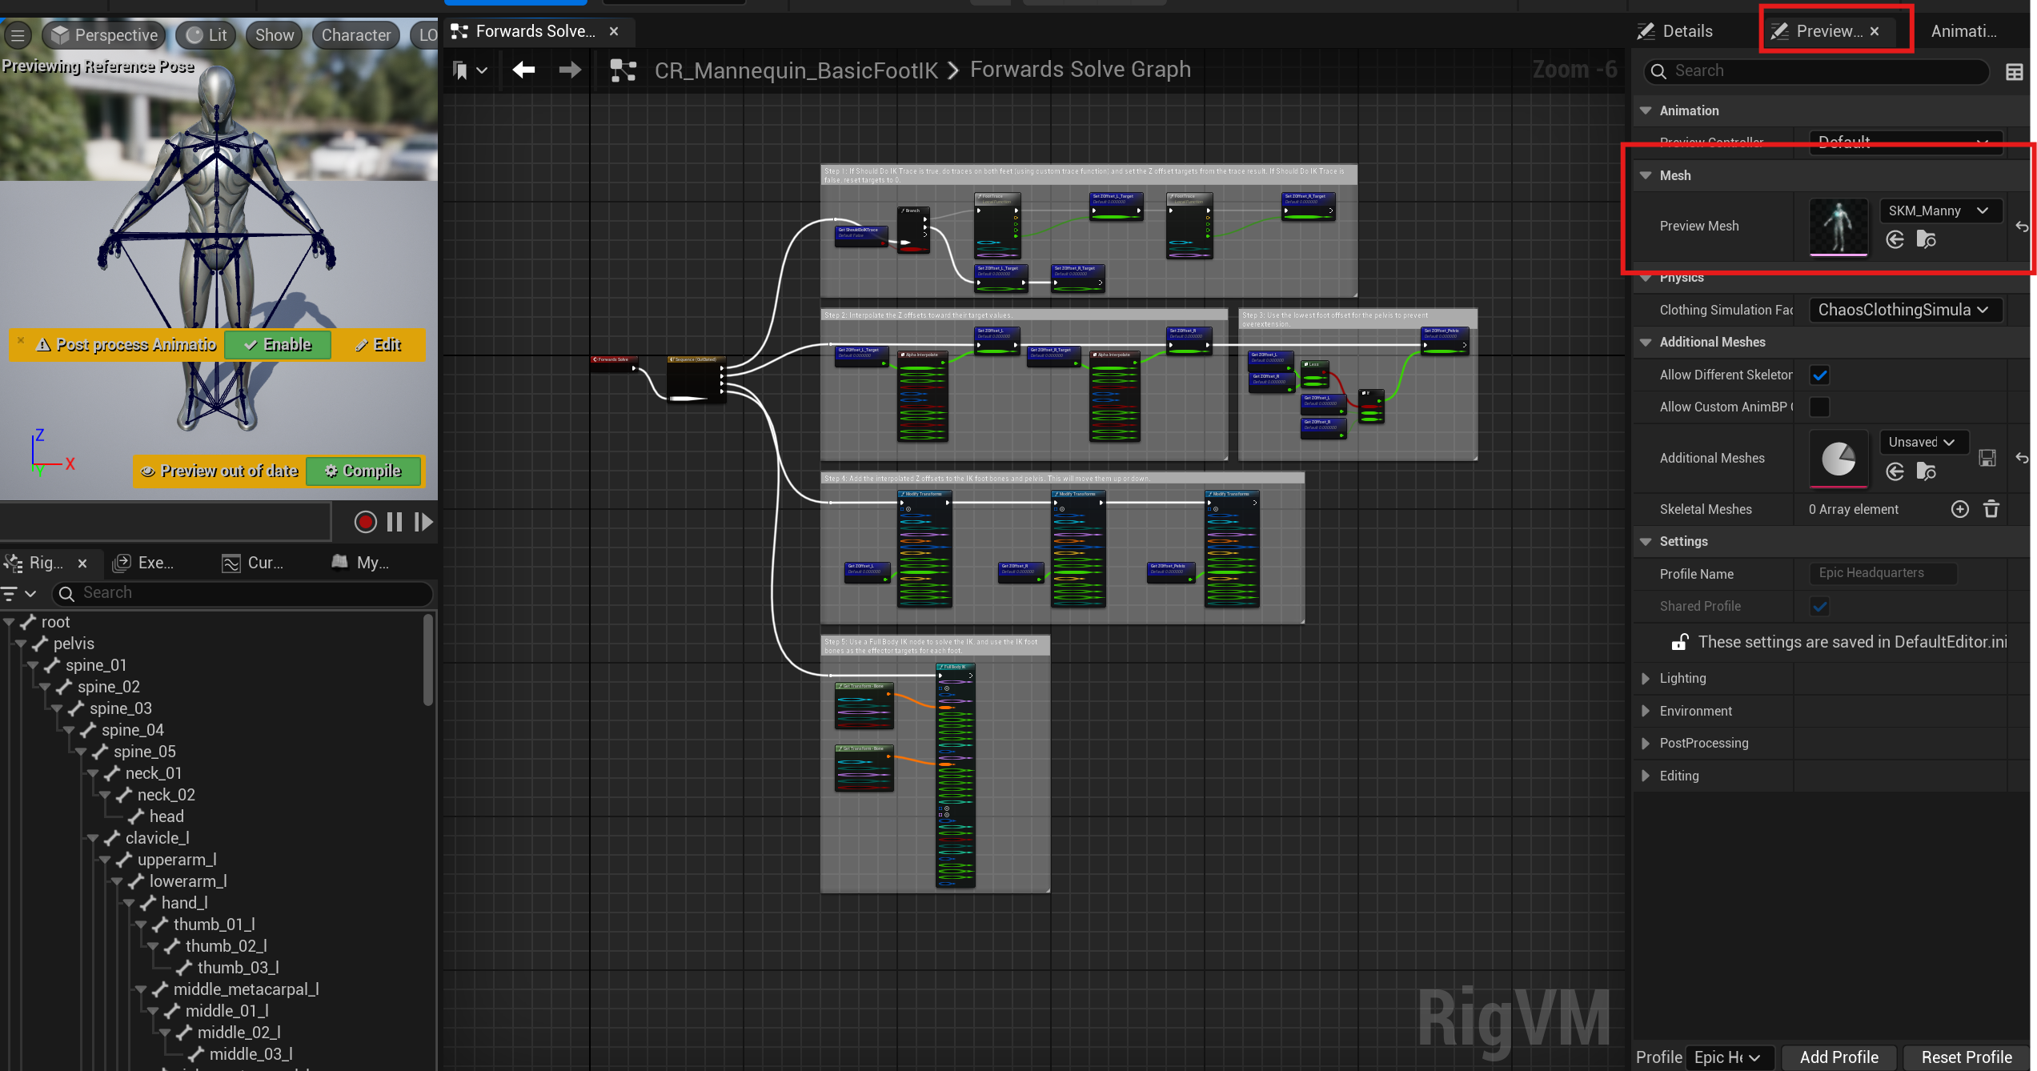Pause the preview playback

click(x=395, y=522)
